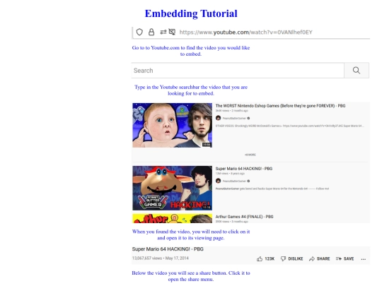Click the blocked camera icon in address bar
Image resolution: width=382 pixels, height=286 pixels.
(172, 32)
